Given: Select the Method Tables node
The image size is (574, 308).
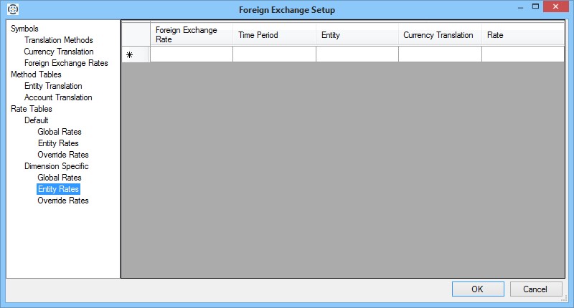Looking at the screenshot, I should [36, 74].
